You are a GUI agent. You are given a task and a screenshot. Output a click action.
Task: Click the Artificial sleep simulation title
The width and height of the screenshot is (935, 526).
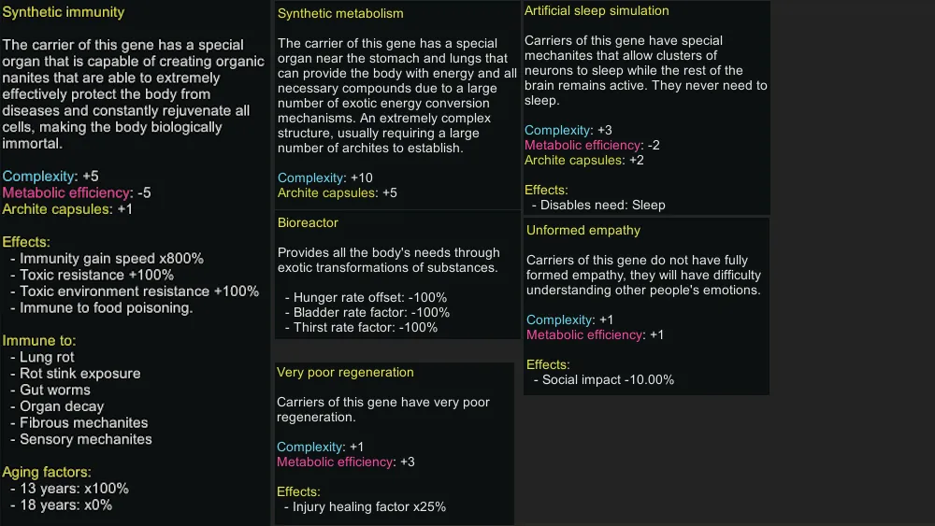pos(597,11)
